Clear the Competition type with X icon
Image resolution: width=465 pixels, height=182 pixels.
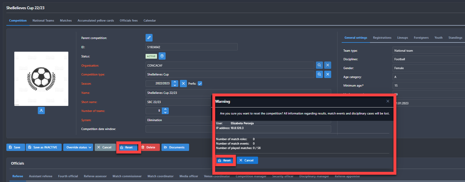click(328, 75)
